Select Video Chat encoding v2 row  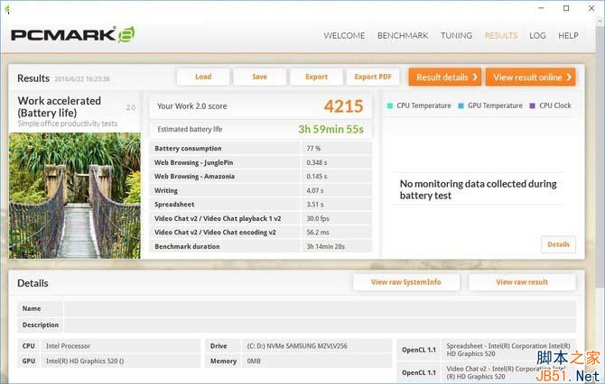(261, 233)
